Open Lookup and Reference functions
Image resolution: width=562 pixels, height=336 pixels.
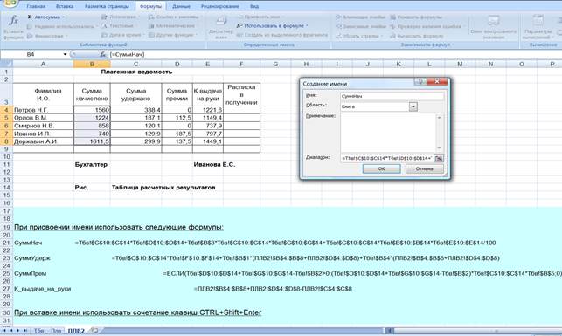point(174,17)
